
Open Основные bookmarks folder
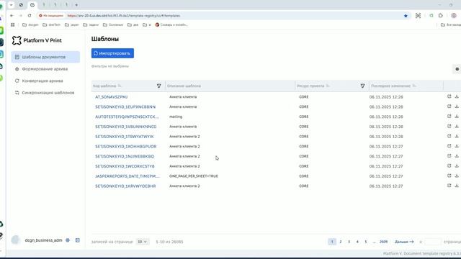(x=113, y=24)
